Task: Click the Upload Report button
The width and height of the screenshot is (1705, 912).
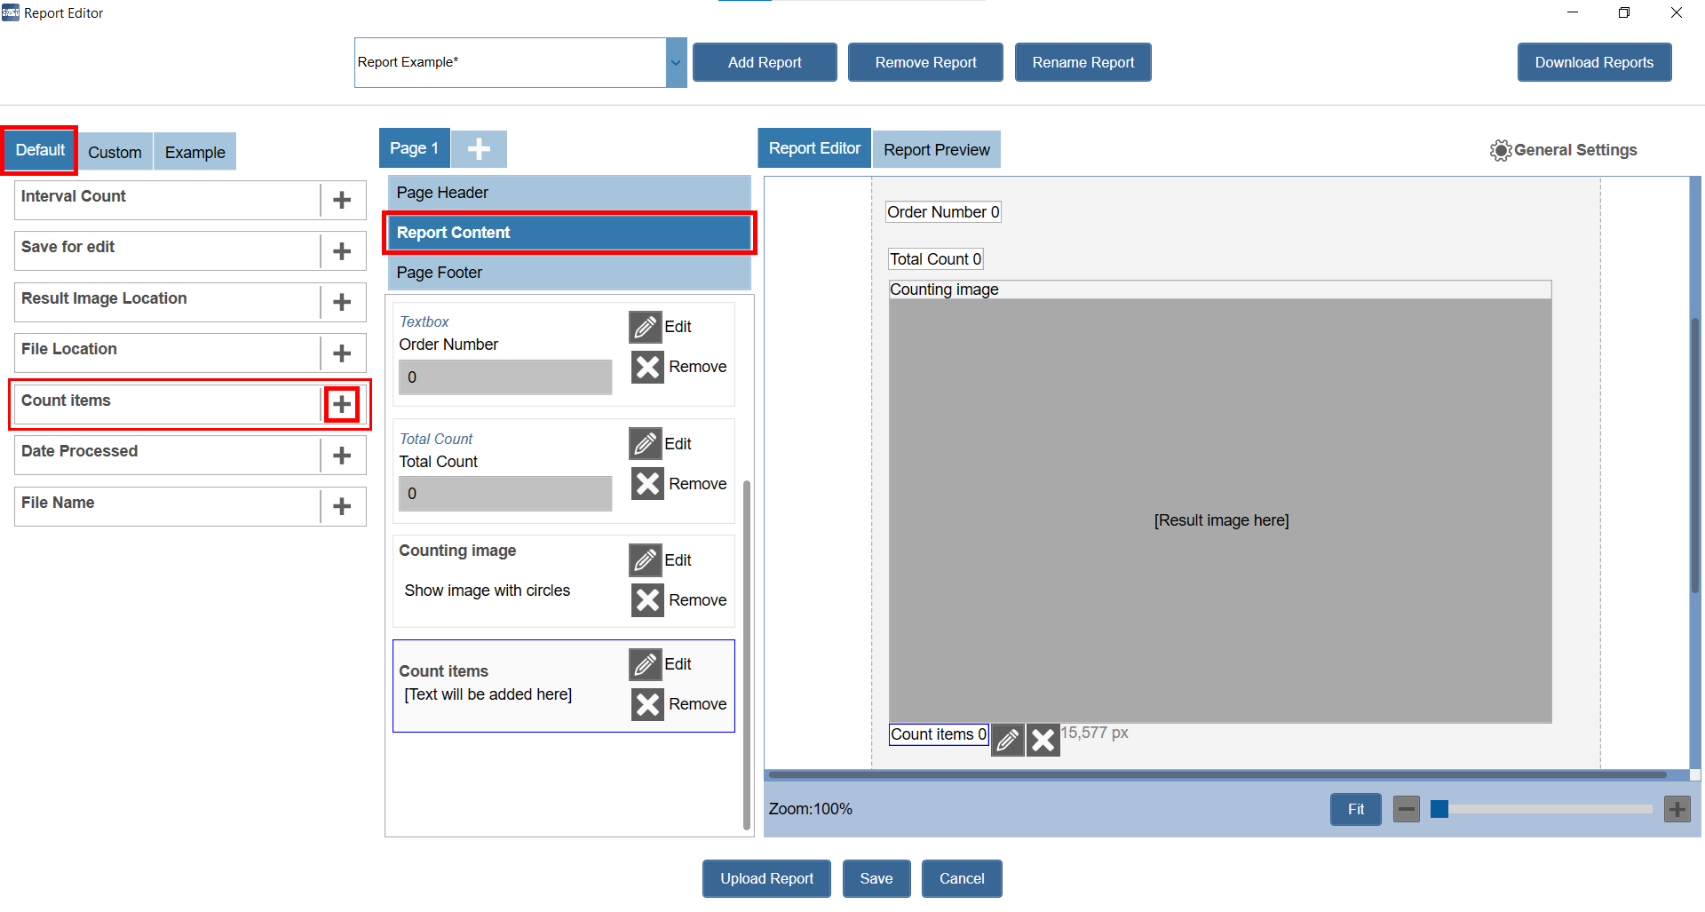Action: (x=766, y=878)
